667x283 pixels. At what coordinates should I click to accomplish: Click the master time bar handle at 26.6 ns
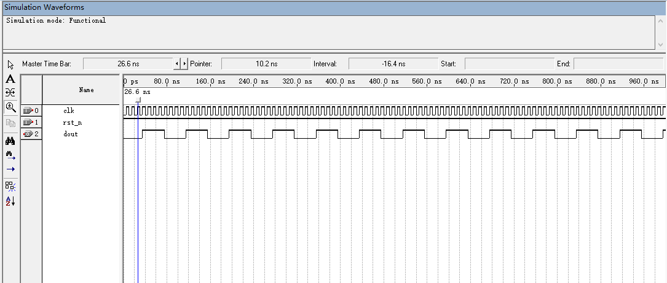pos(138,100)
